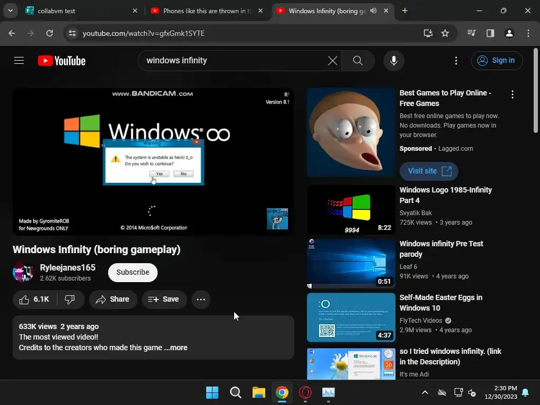Expand the description with ...more
Screen dimensions: 540x405
click(176, 348)
